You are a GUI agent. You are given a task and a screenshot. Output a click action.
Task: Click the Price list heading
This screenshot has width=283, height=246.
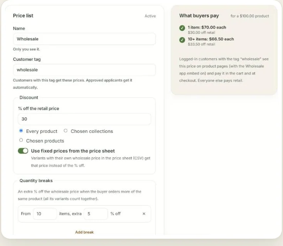[x=23, y=16]
